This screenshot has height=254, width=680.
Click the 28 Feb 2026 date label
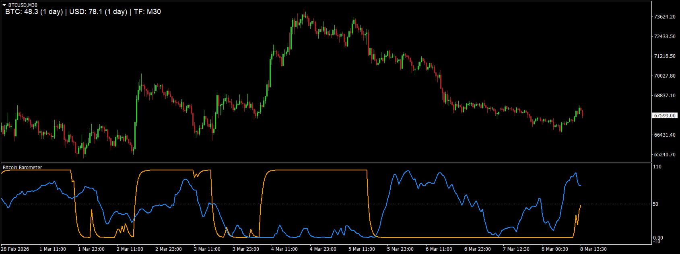tap(15, 249)
